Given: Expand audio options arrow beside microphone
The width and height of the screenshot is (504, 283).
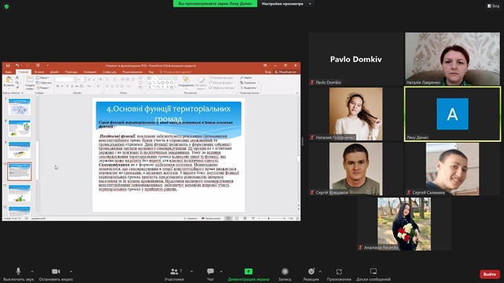Looking at the screenshot, I should (x=32, y=271).
